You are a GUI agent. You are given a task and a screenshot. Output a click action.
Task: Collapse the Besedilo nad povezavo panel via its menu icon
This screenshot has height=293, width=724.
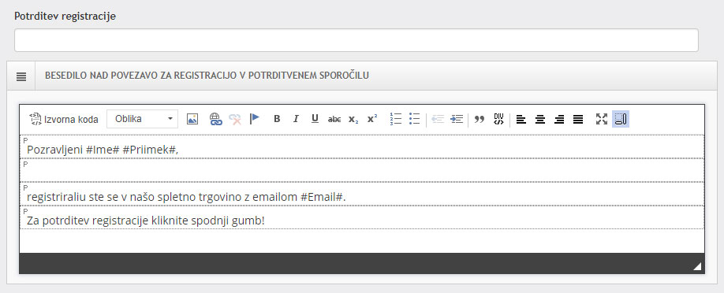(21, 76)
